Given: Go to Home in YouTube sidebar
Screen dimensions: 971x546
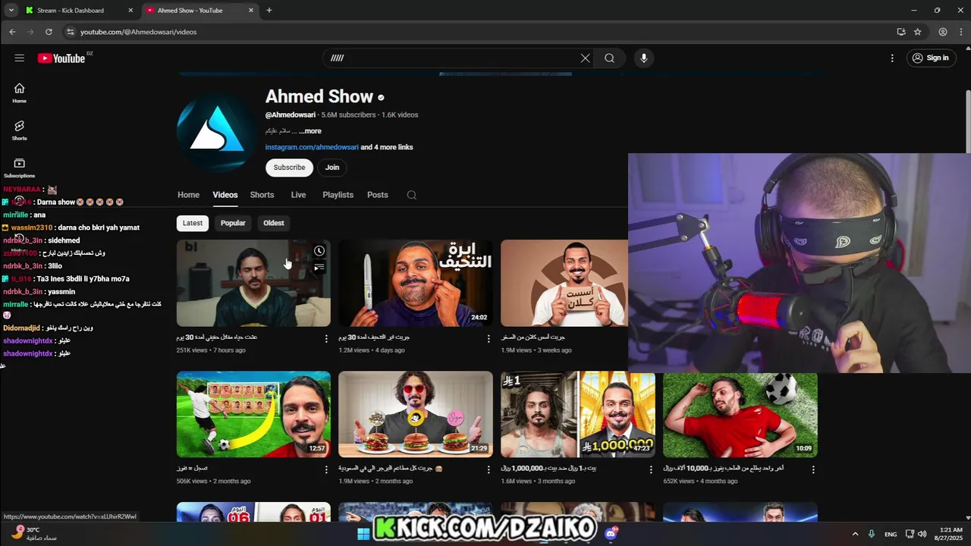Looking at the screenshot, I should (19, 93).
